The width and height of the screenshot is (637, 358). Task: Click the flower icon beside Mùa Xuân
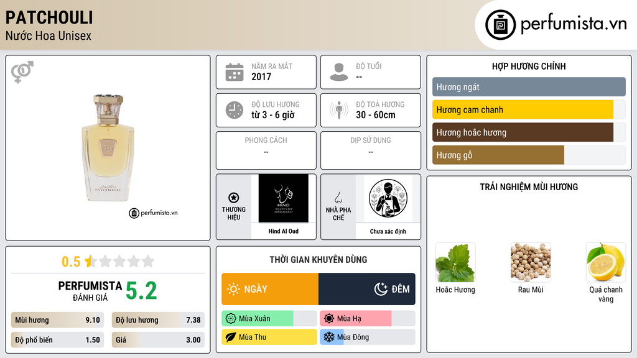231,319
